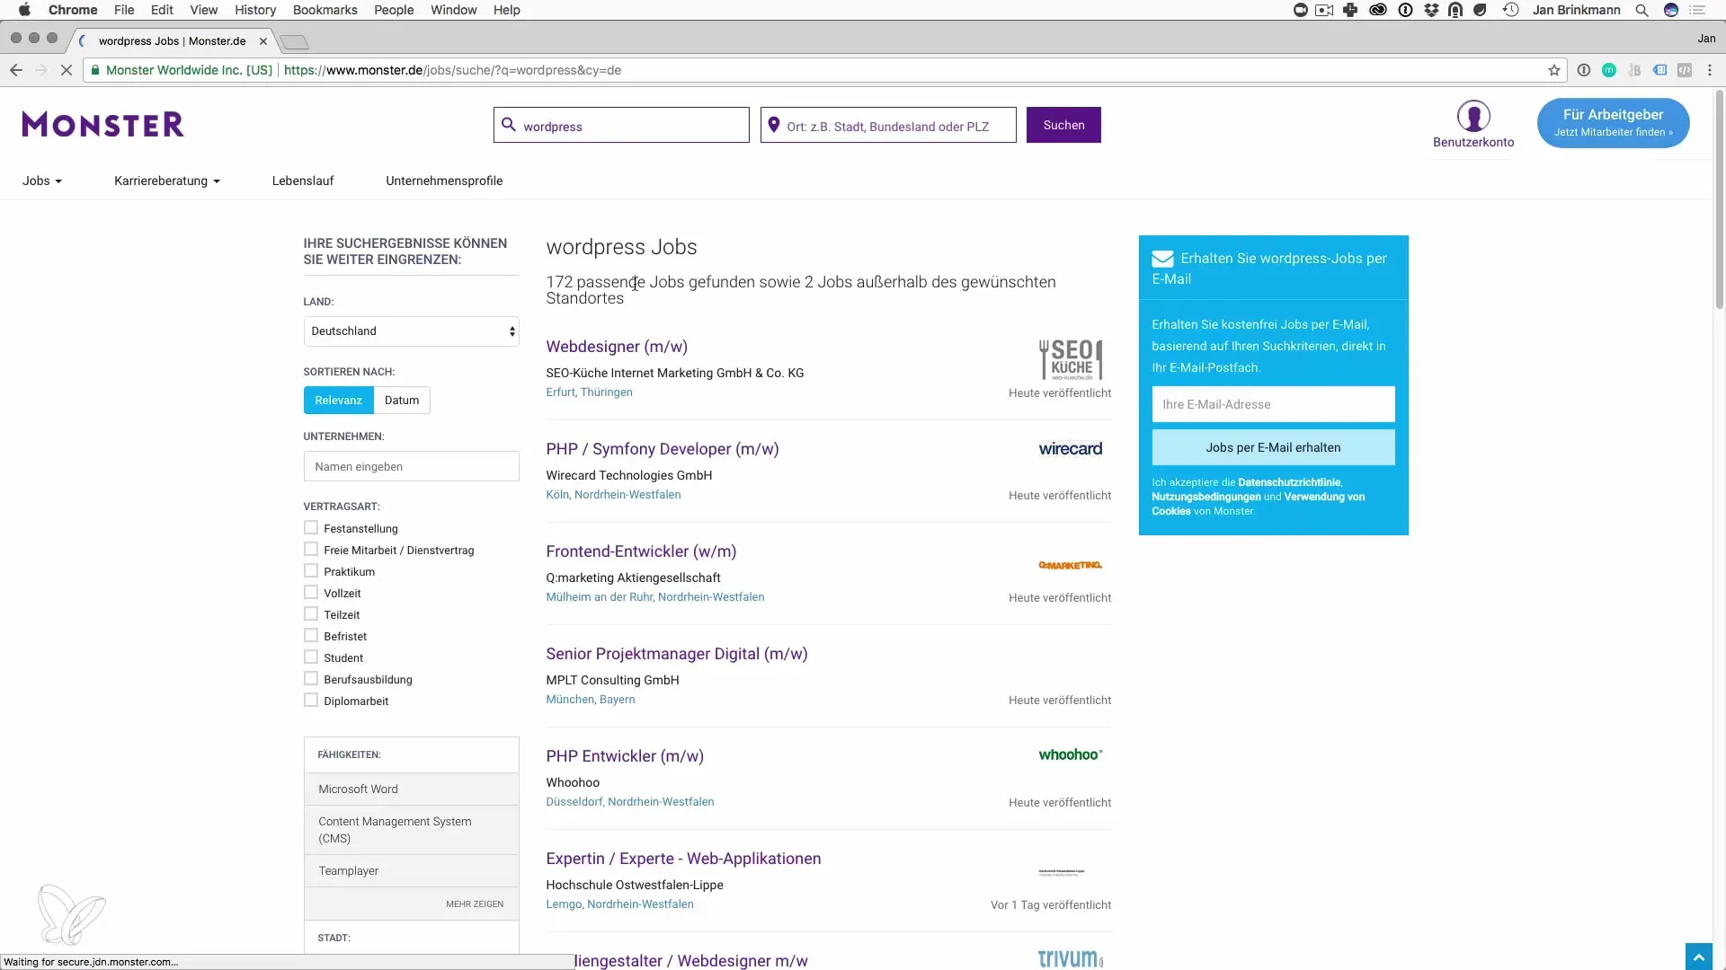This screenshot has width=1726, height=970.
Task: Open macOS Notification Center icon
Action: [1697, 10]
